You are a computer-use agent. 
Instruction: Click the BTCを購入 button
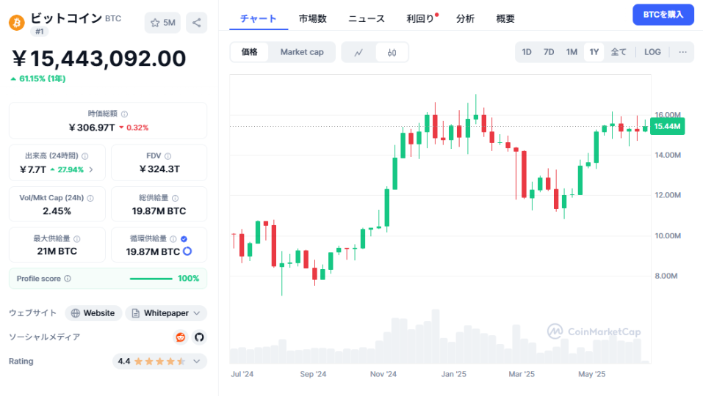(x=663, y=15)
